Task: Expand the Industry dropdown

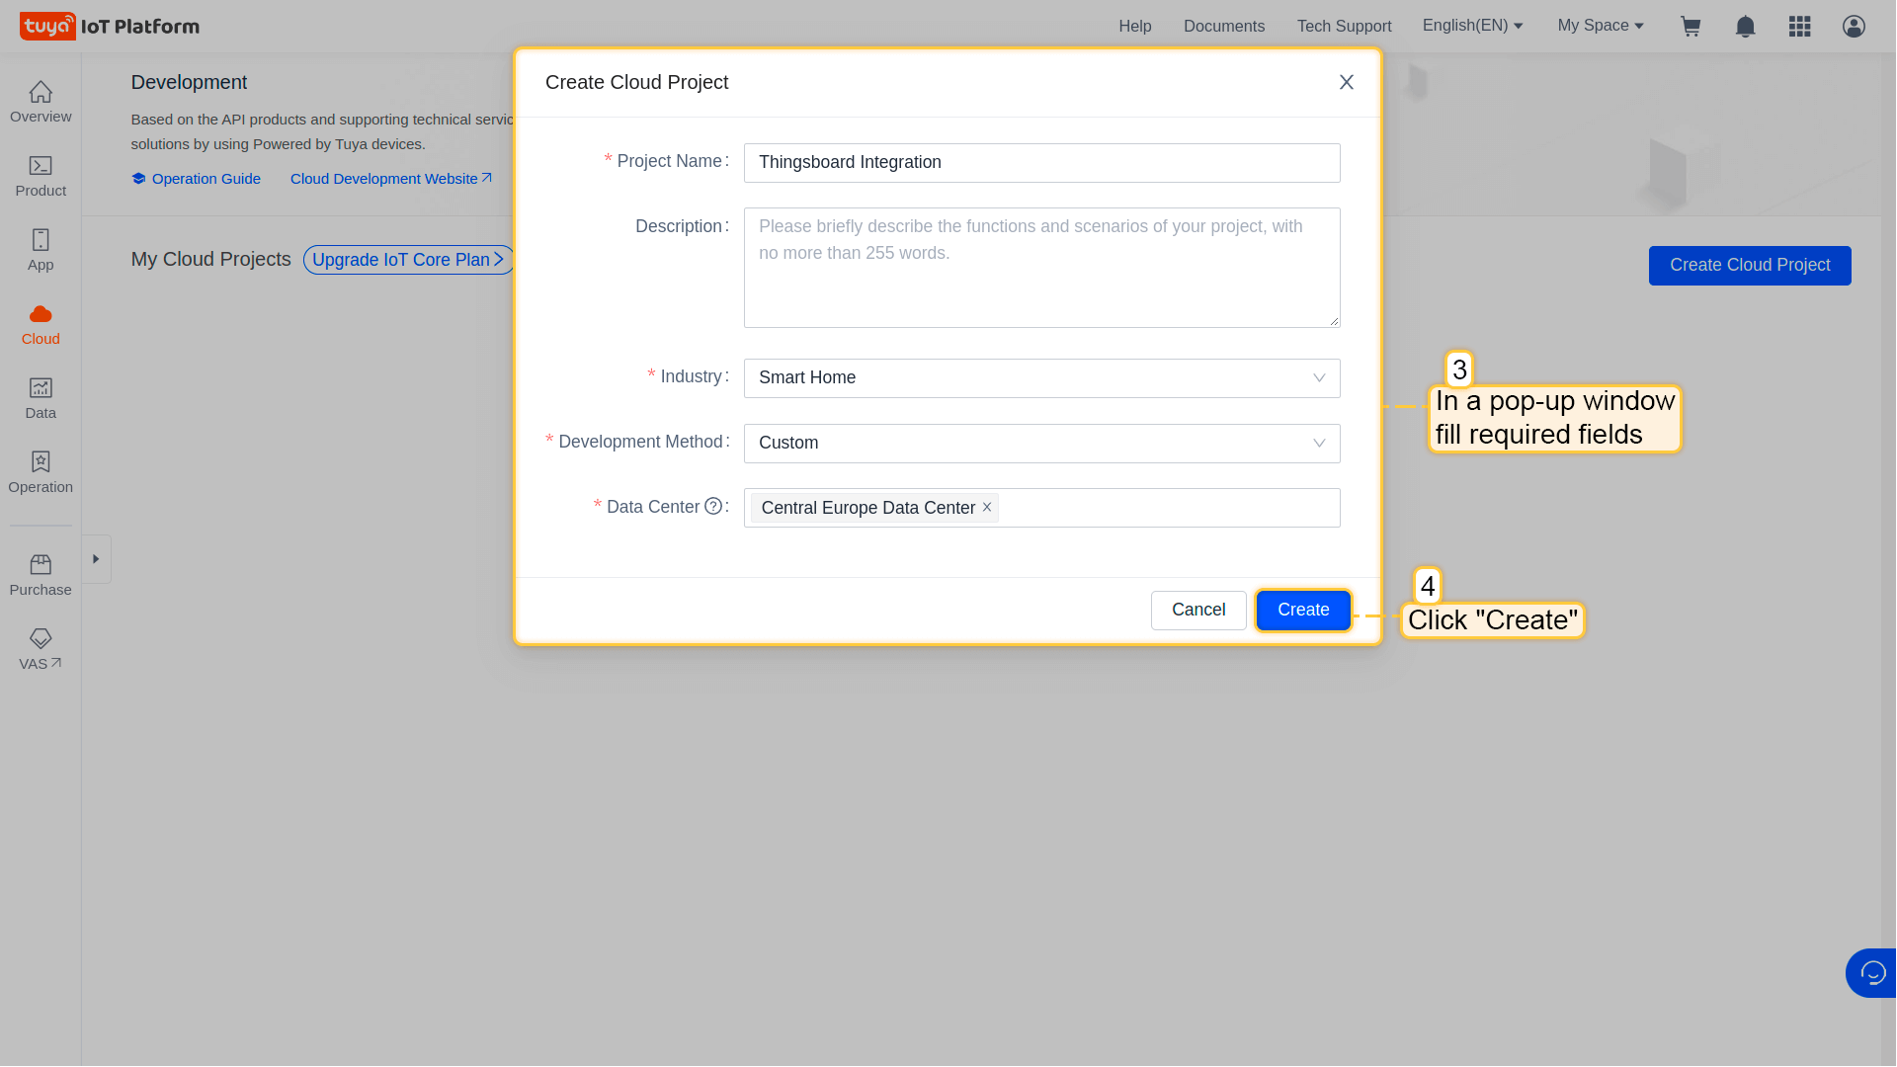Action: (1041, 378)
